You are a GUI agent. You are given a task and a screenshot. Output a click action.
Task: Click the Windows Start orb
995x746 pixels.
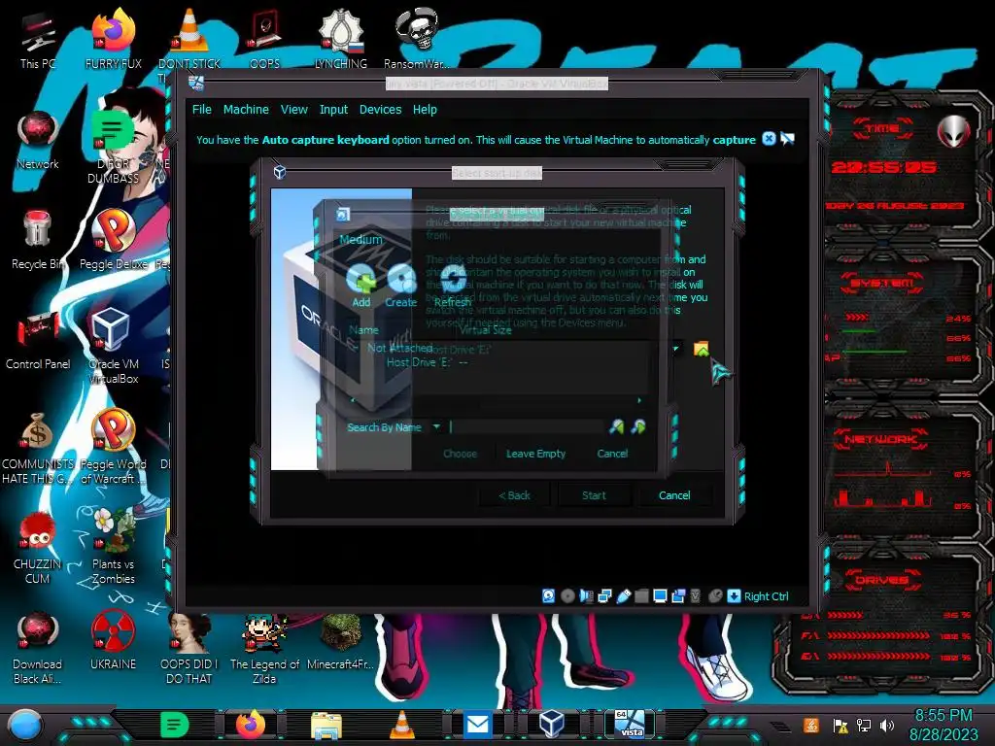point(24,725)
